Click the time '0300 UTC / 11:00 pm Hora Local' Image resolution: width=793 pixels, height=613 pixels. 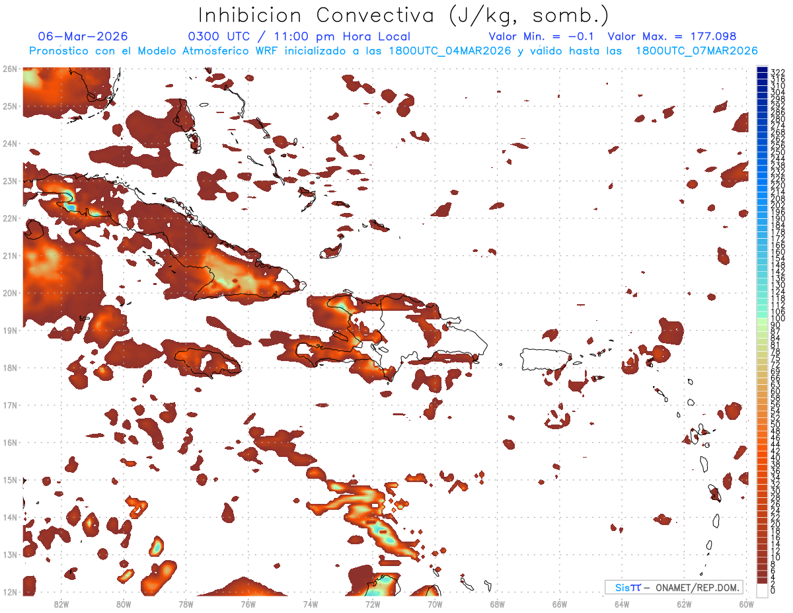pyautogui.click(x=299, y=36)
